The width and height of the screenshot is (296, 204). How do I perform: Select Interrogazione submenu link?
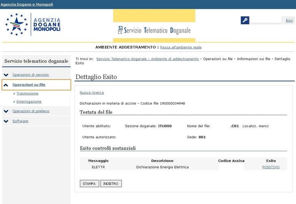pos(29,101)
